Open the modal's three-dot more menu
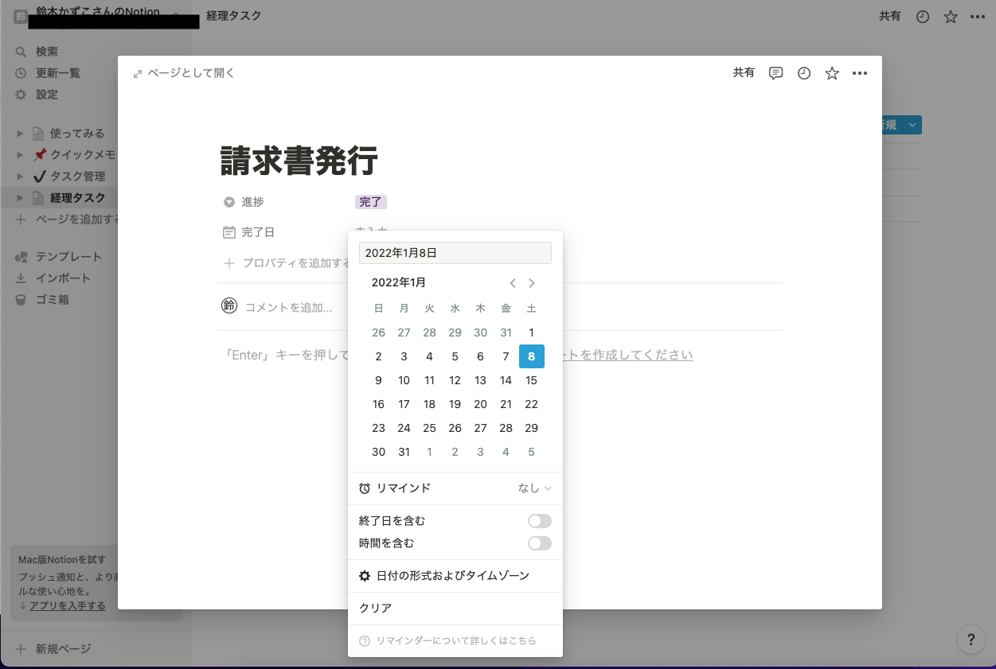The width and height of the screenshot is (996, 669). coord(859,73)
